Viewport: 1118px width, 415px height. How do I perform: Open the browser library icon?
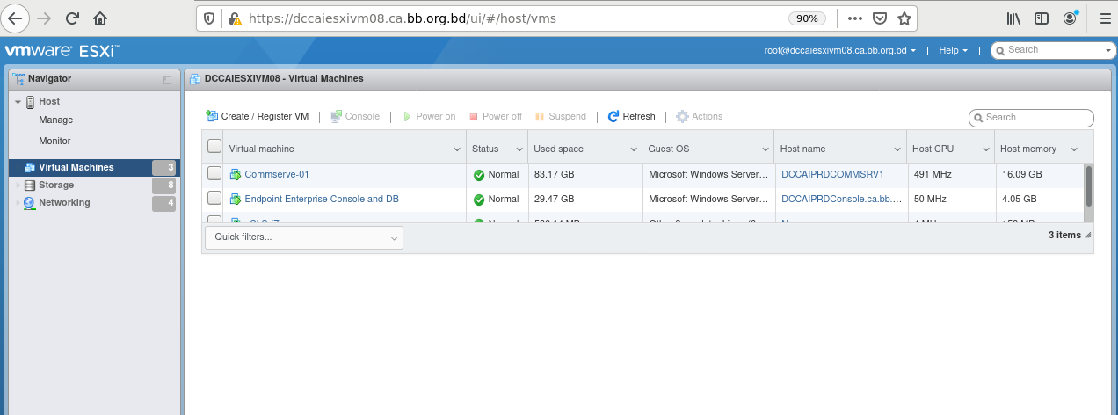pyautogui.click(x=1013, y=18)
